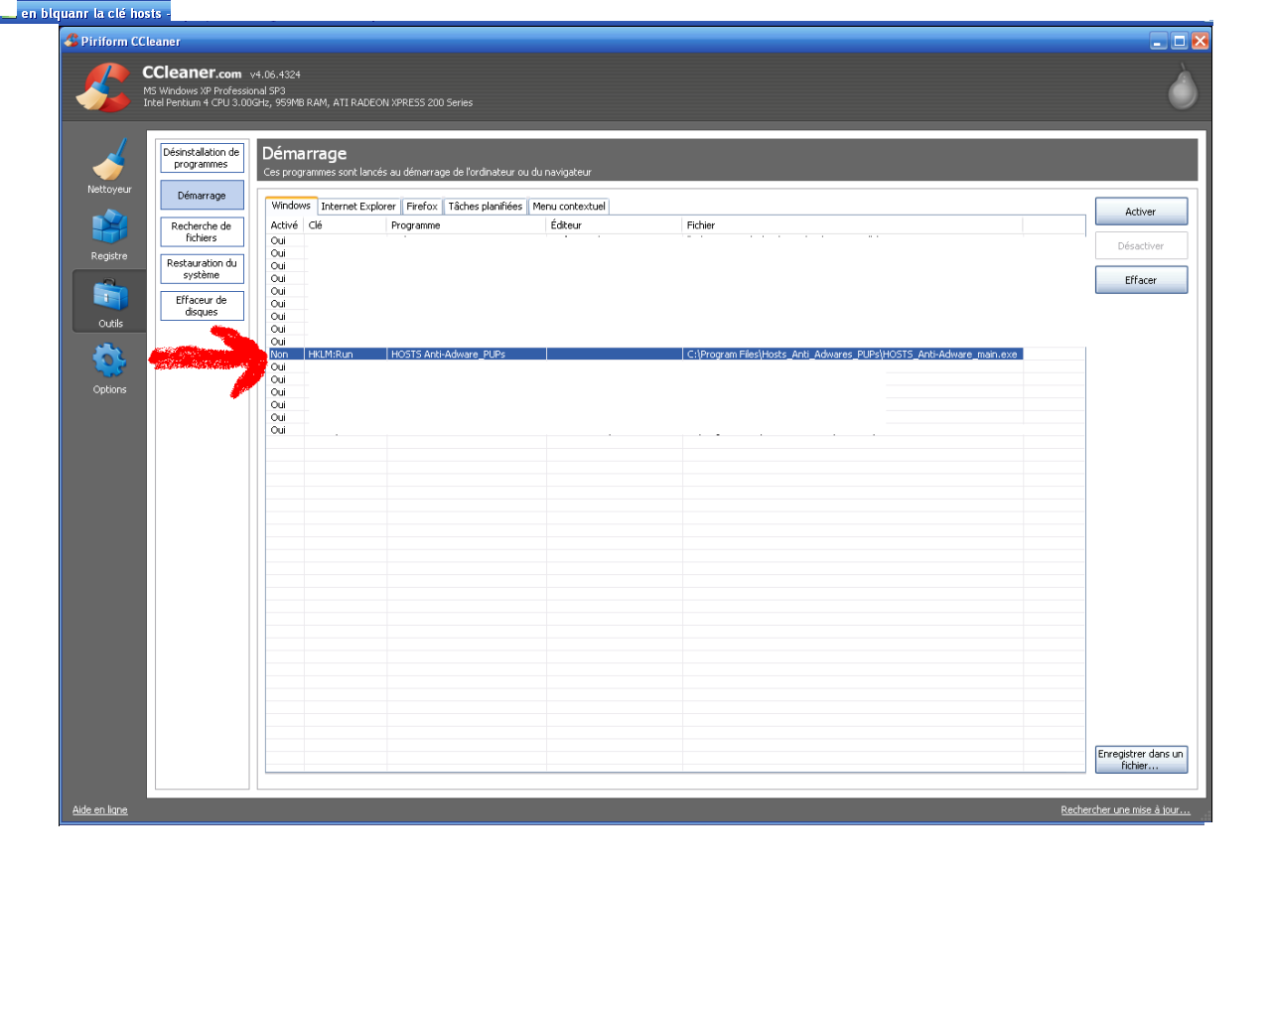Maximize the Piriform CCleaner window
Screen dimensions: 1271x1017
pos(1180,41)
